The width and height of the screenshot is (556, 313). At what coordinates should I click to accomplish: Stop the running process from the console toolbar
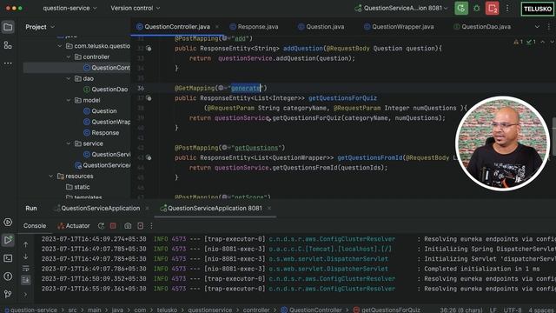[113, 226]
